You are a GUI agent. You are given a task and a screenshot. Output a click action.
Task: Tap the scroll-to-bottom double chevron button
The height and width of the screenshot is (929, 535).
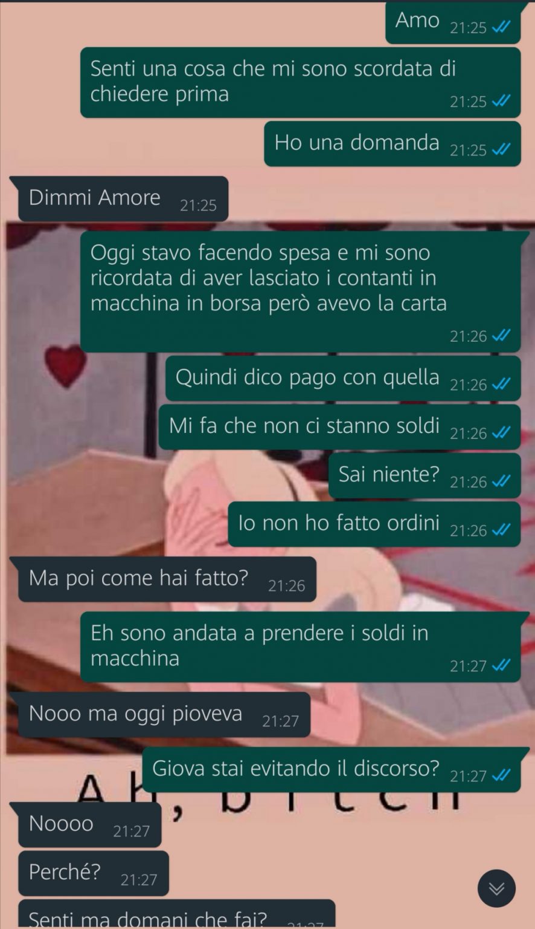tap(496, 888)
